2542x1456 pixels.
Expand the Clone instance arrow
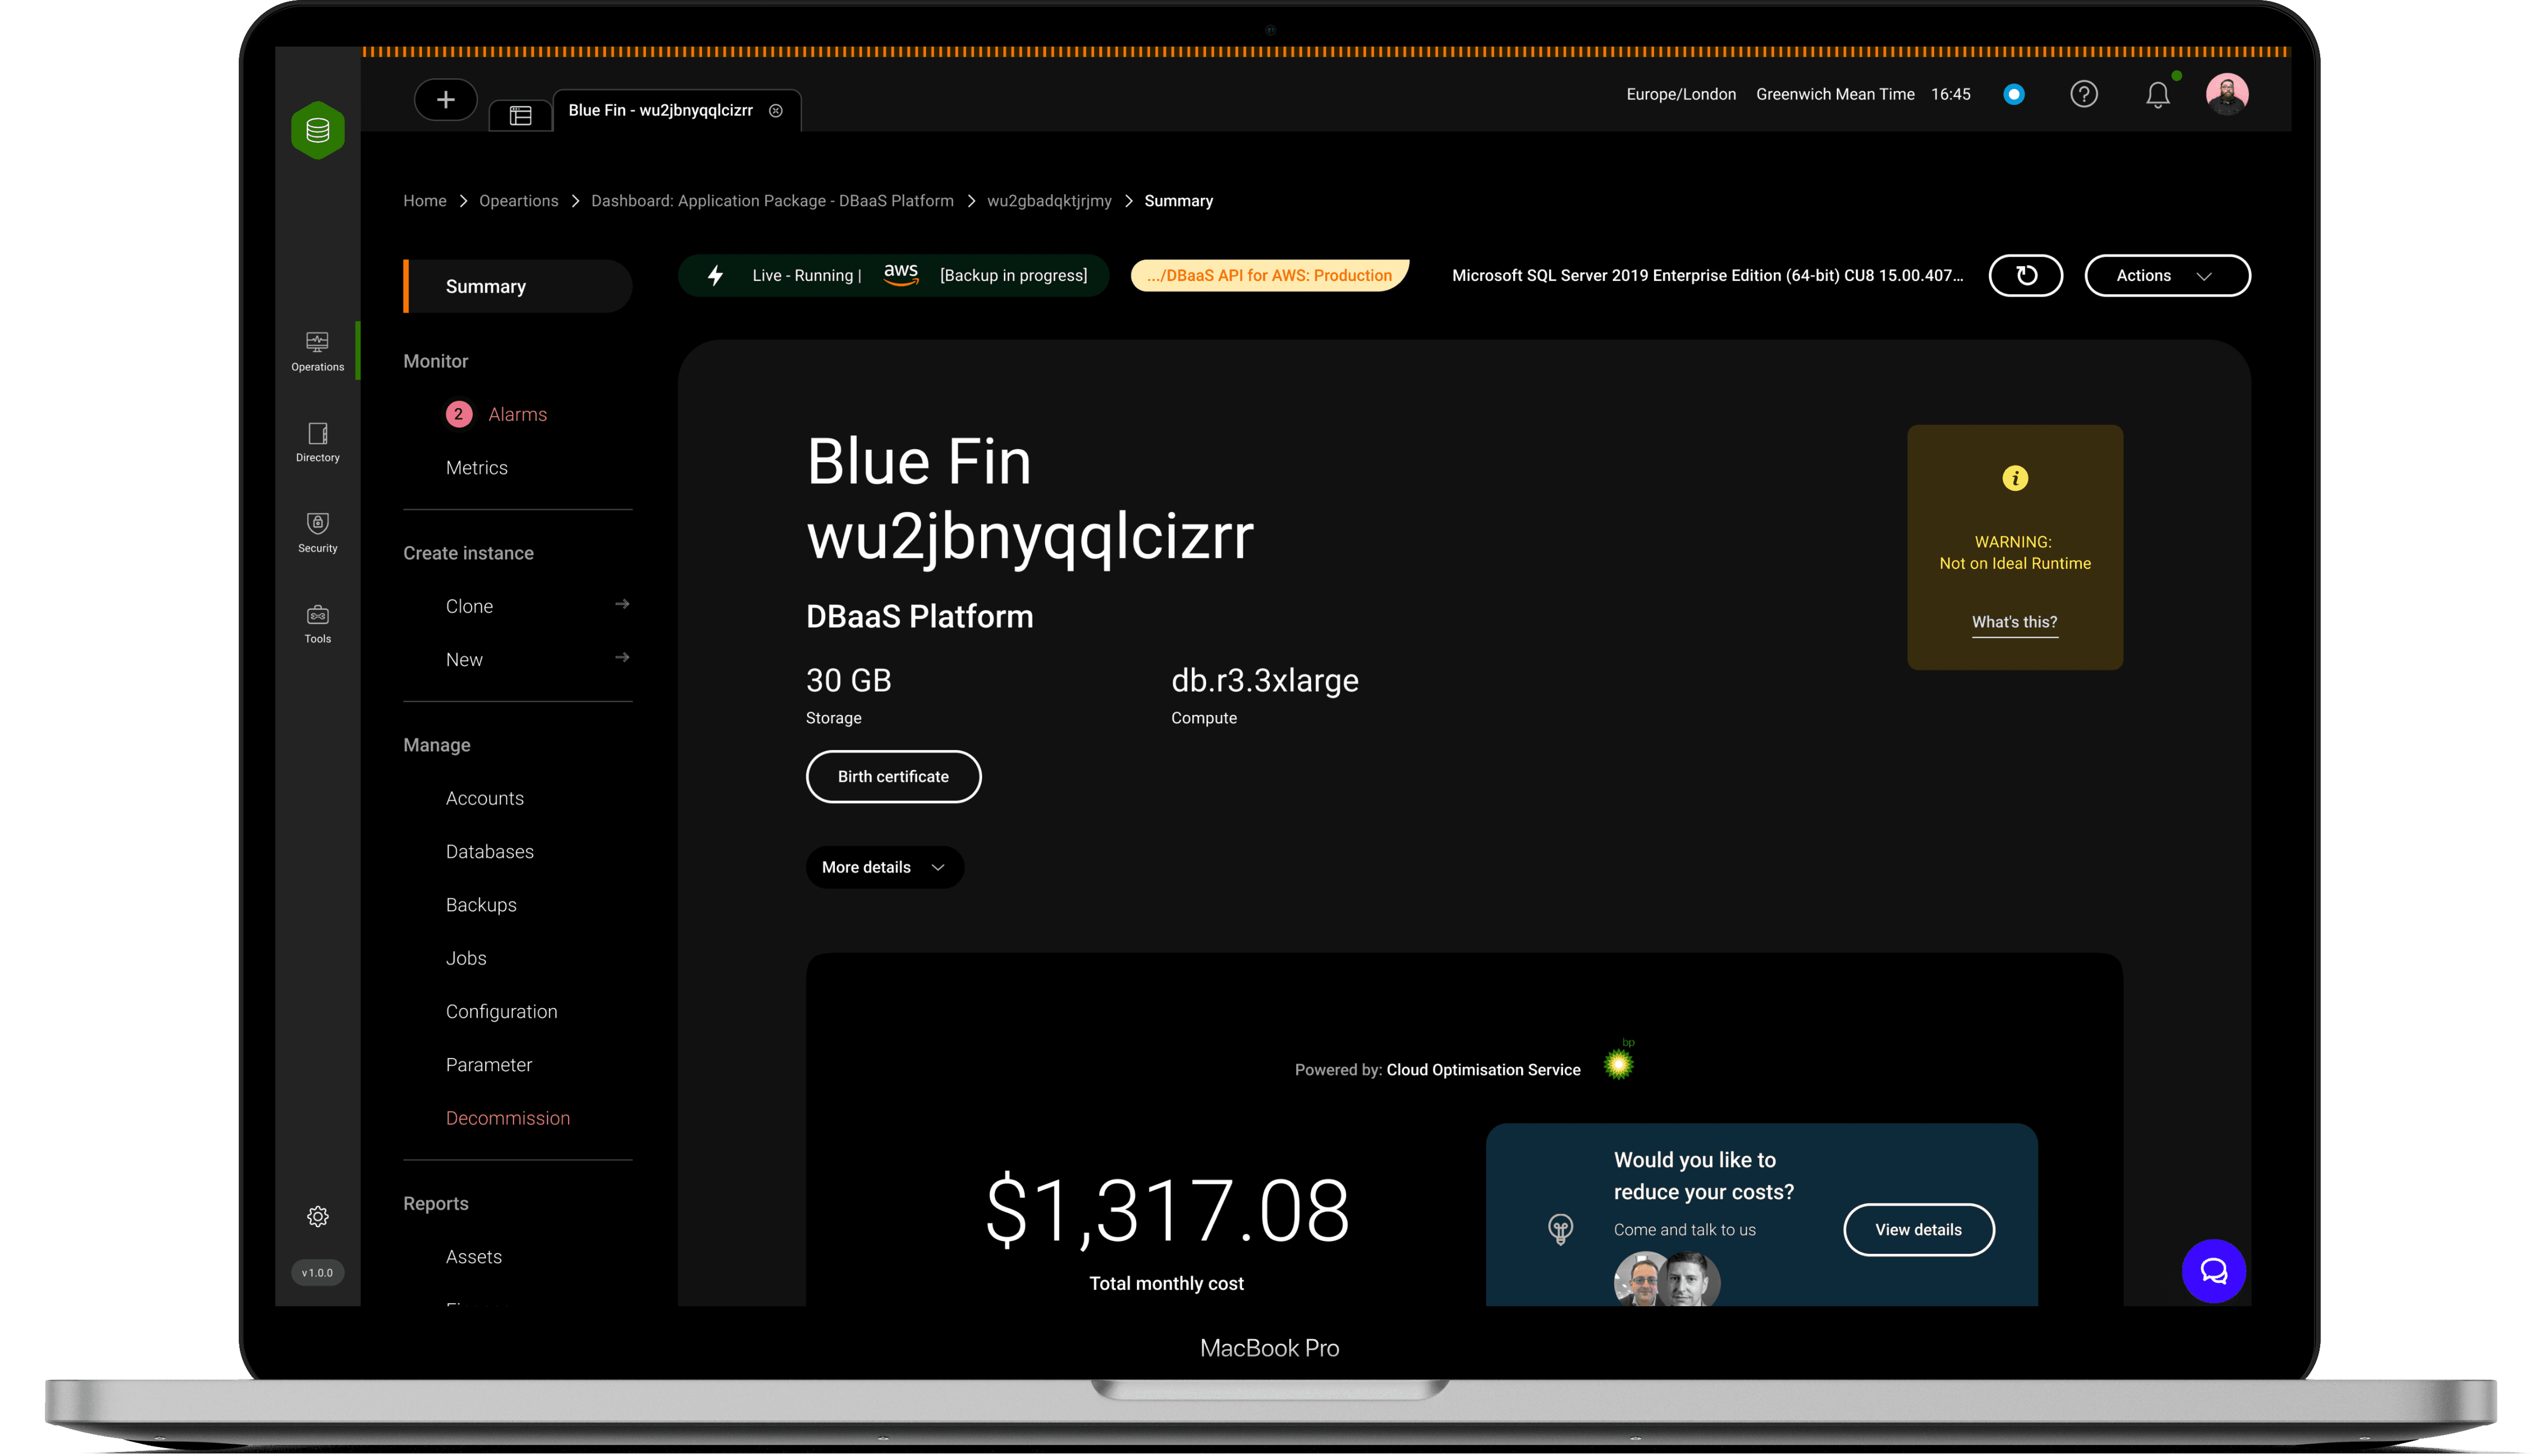point(621,604)
